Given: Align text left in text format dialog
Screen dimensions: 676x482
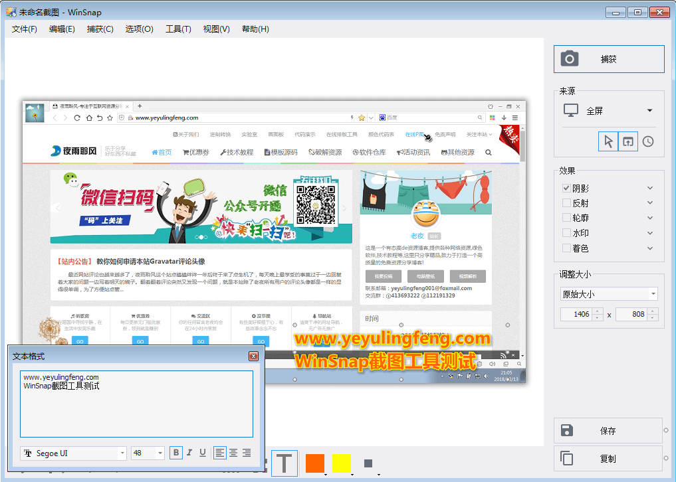Looking at the screenshot, I should coord(220,453).
